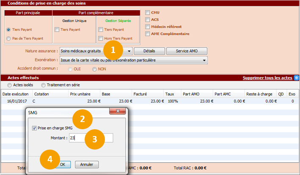Select Pas de Tiers Payant option

9,39
